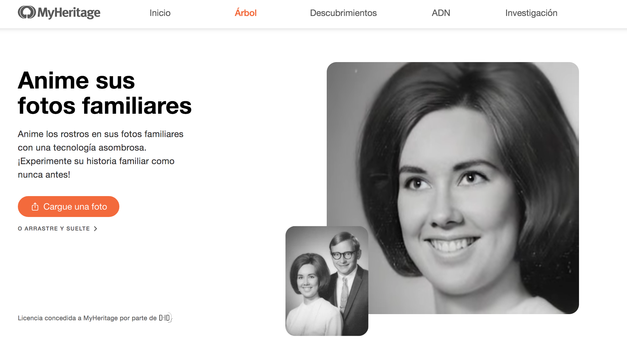
Task: Click the upload icon in orange button
Action: click(x=35, y=207)
